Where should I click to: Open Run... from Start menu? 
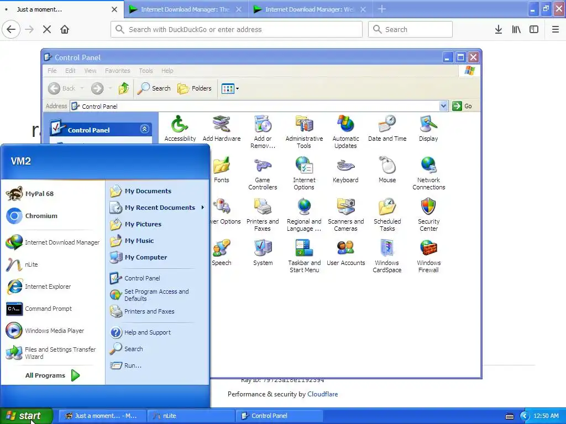[x=158, y=365]
